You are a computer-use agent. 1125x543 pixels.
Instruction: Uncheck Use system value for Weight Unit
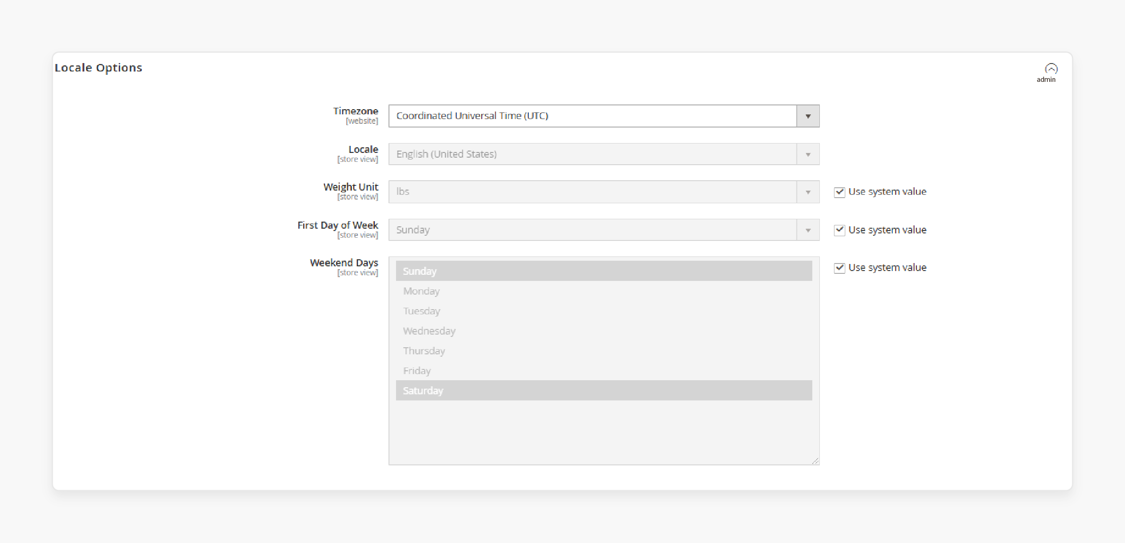[839, 192]
